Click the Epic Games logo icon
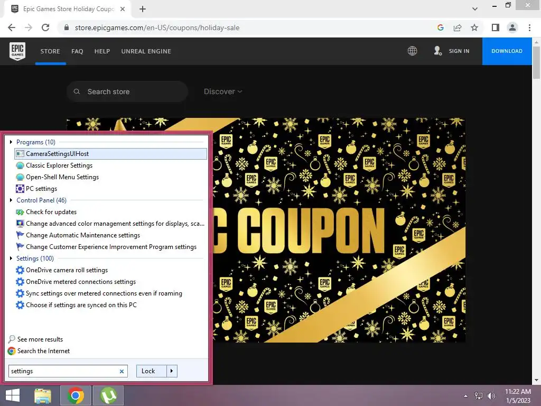This screenshot has width=541, height=406. (17, 51)
